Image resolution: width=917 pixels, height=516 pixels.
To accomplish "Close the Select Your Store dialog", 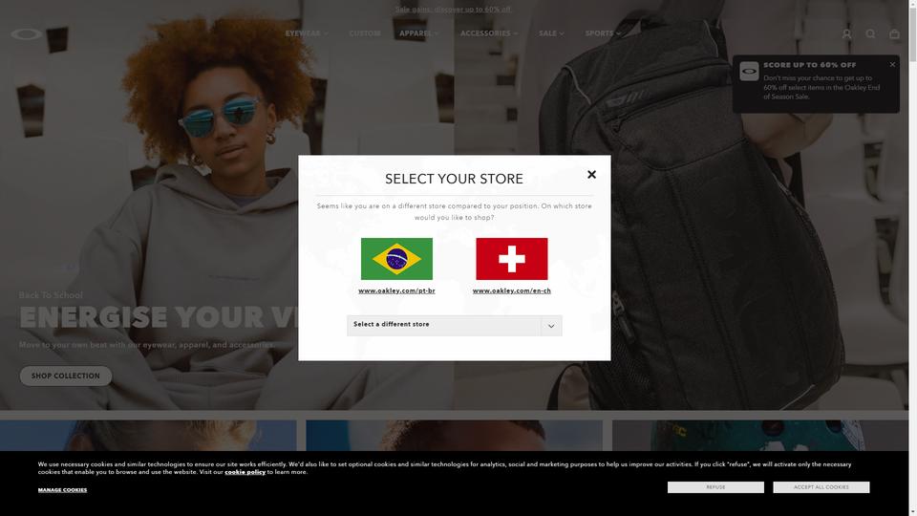I will click(x=591, y=174).
